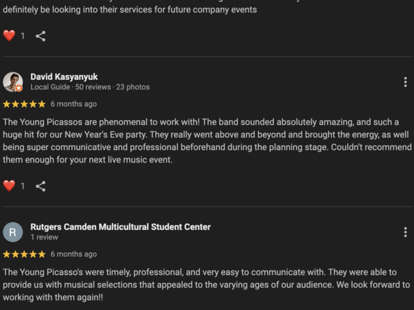This screenshot has width=414, height=310.
Task: Toggle heart like on David Kasyanyuk's review
Action: [9, 186]
